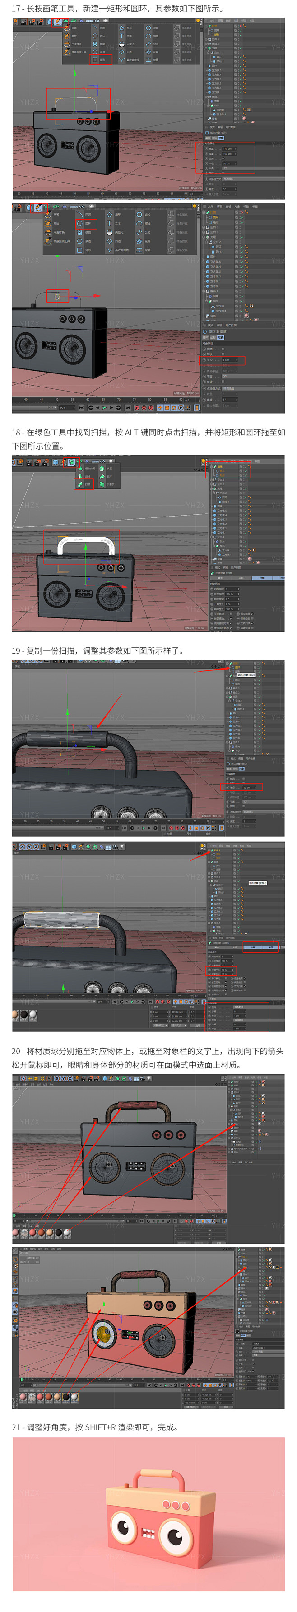Select white material ball in second step-20 screenshot

click(x=75, y=1397)
